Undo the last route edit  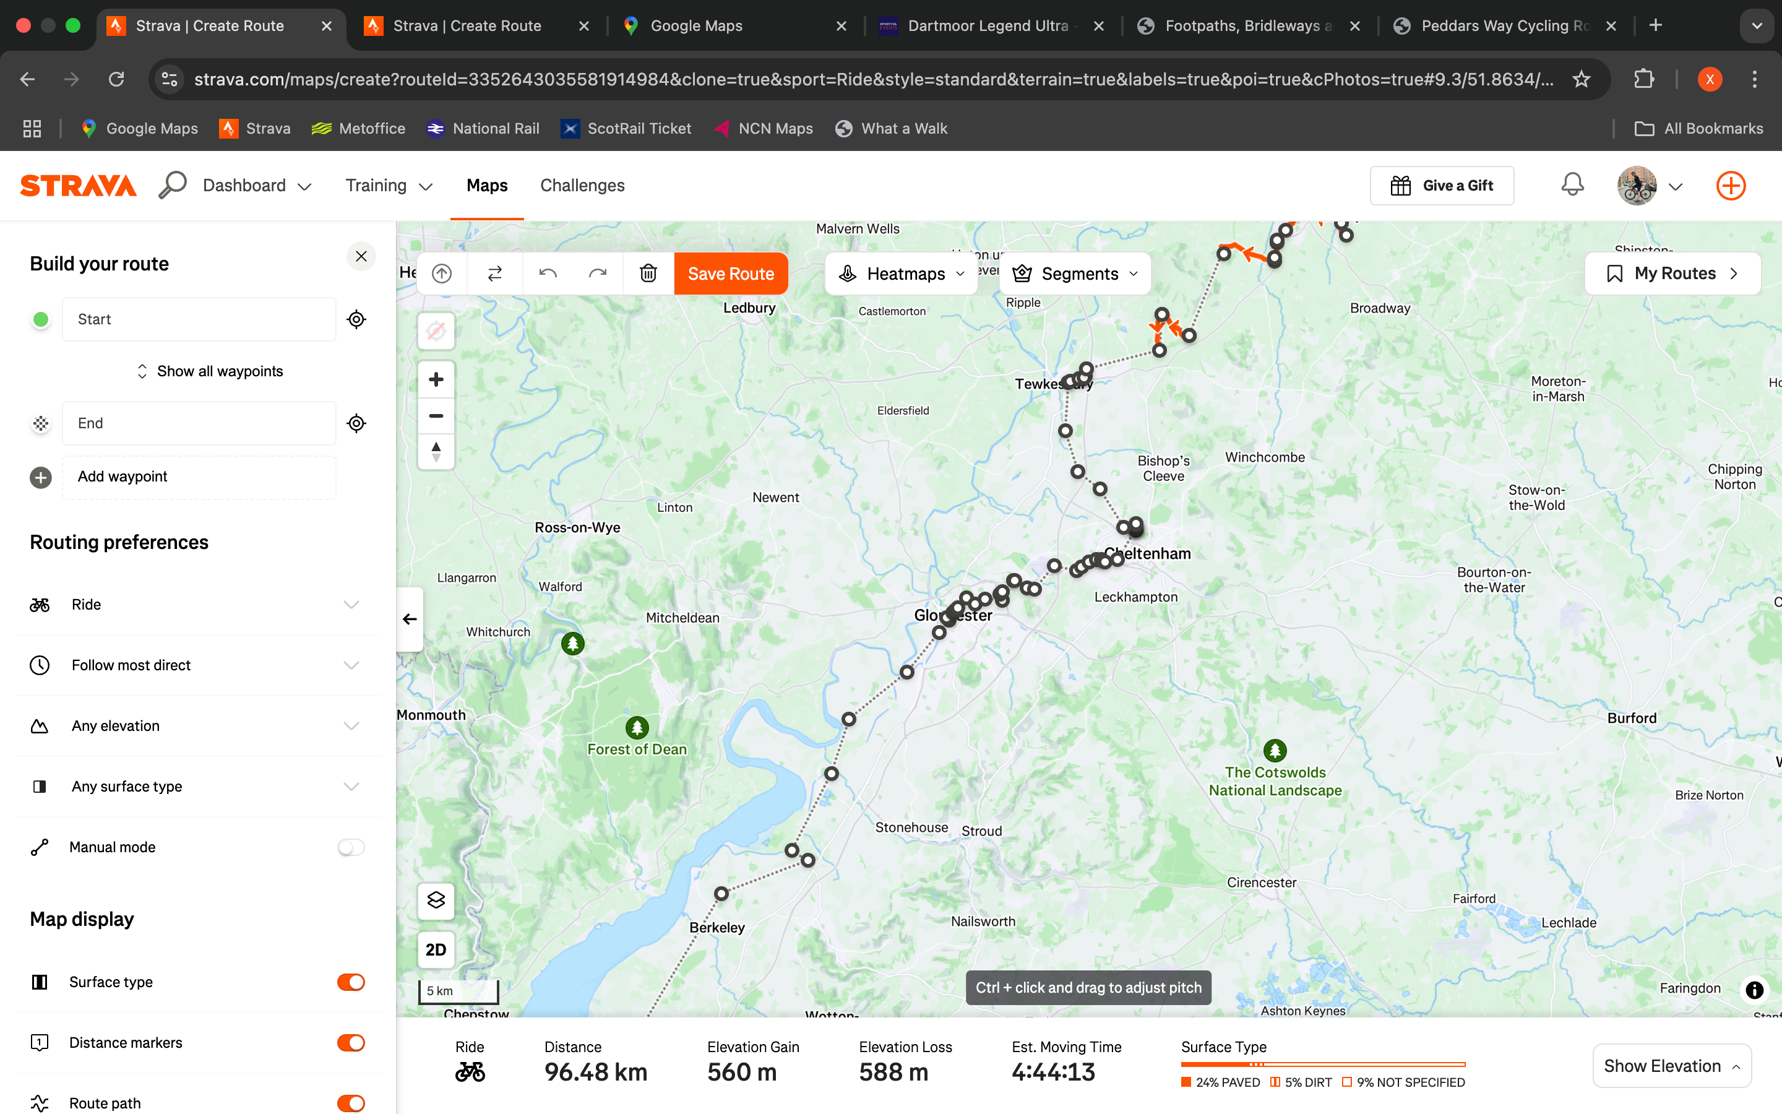(548, 274)
